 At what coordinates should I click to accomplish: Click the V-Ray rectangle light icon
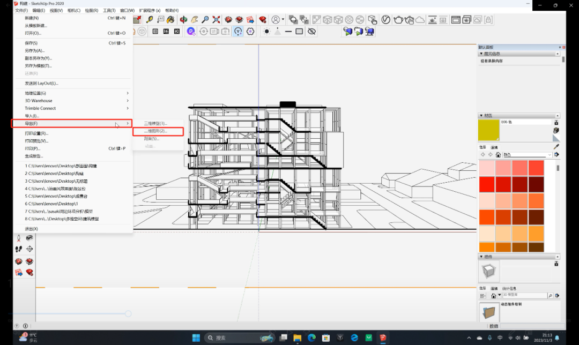299,32
